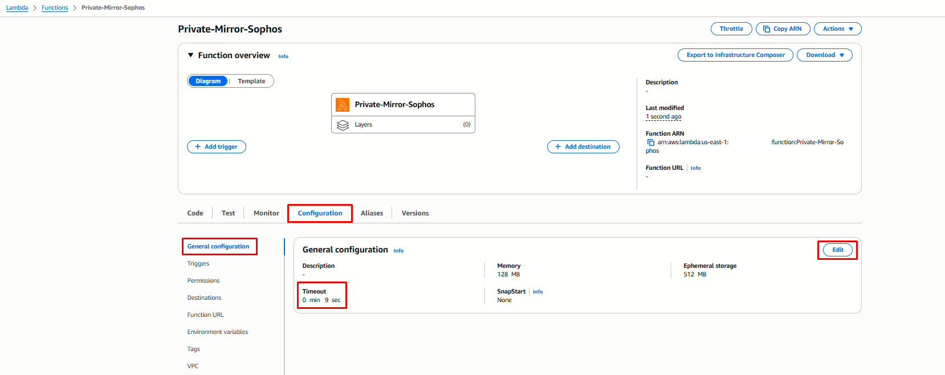Copy Function ARN using the copy icon
This screenshot has height=375, width=945.
650,142
